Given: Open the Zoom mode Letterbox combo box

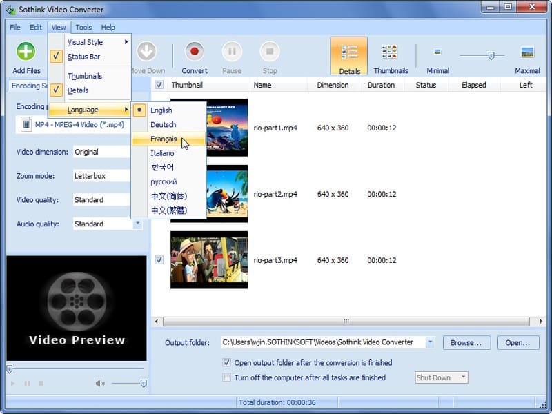Looking at the screenshot, I should (101, 176).
